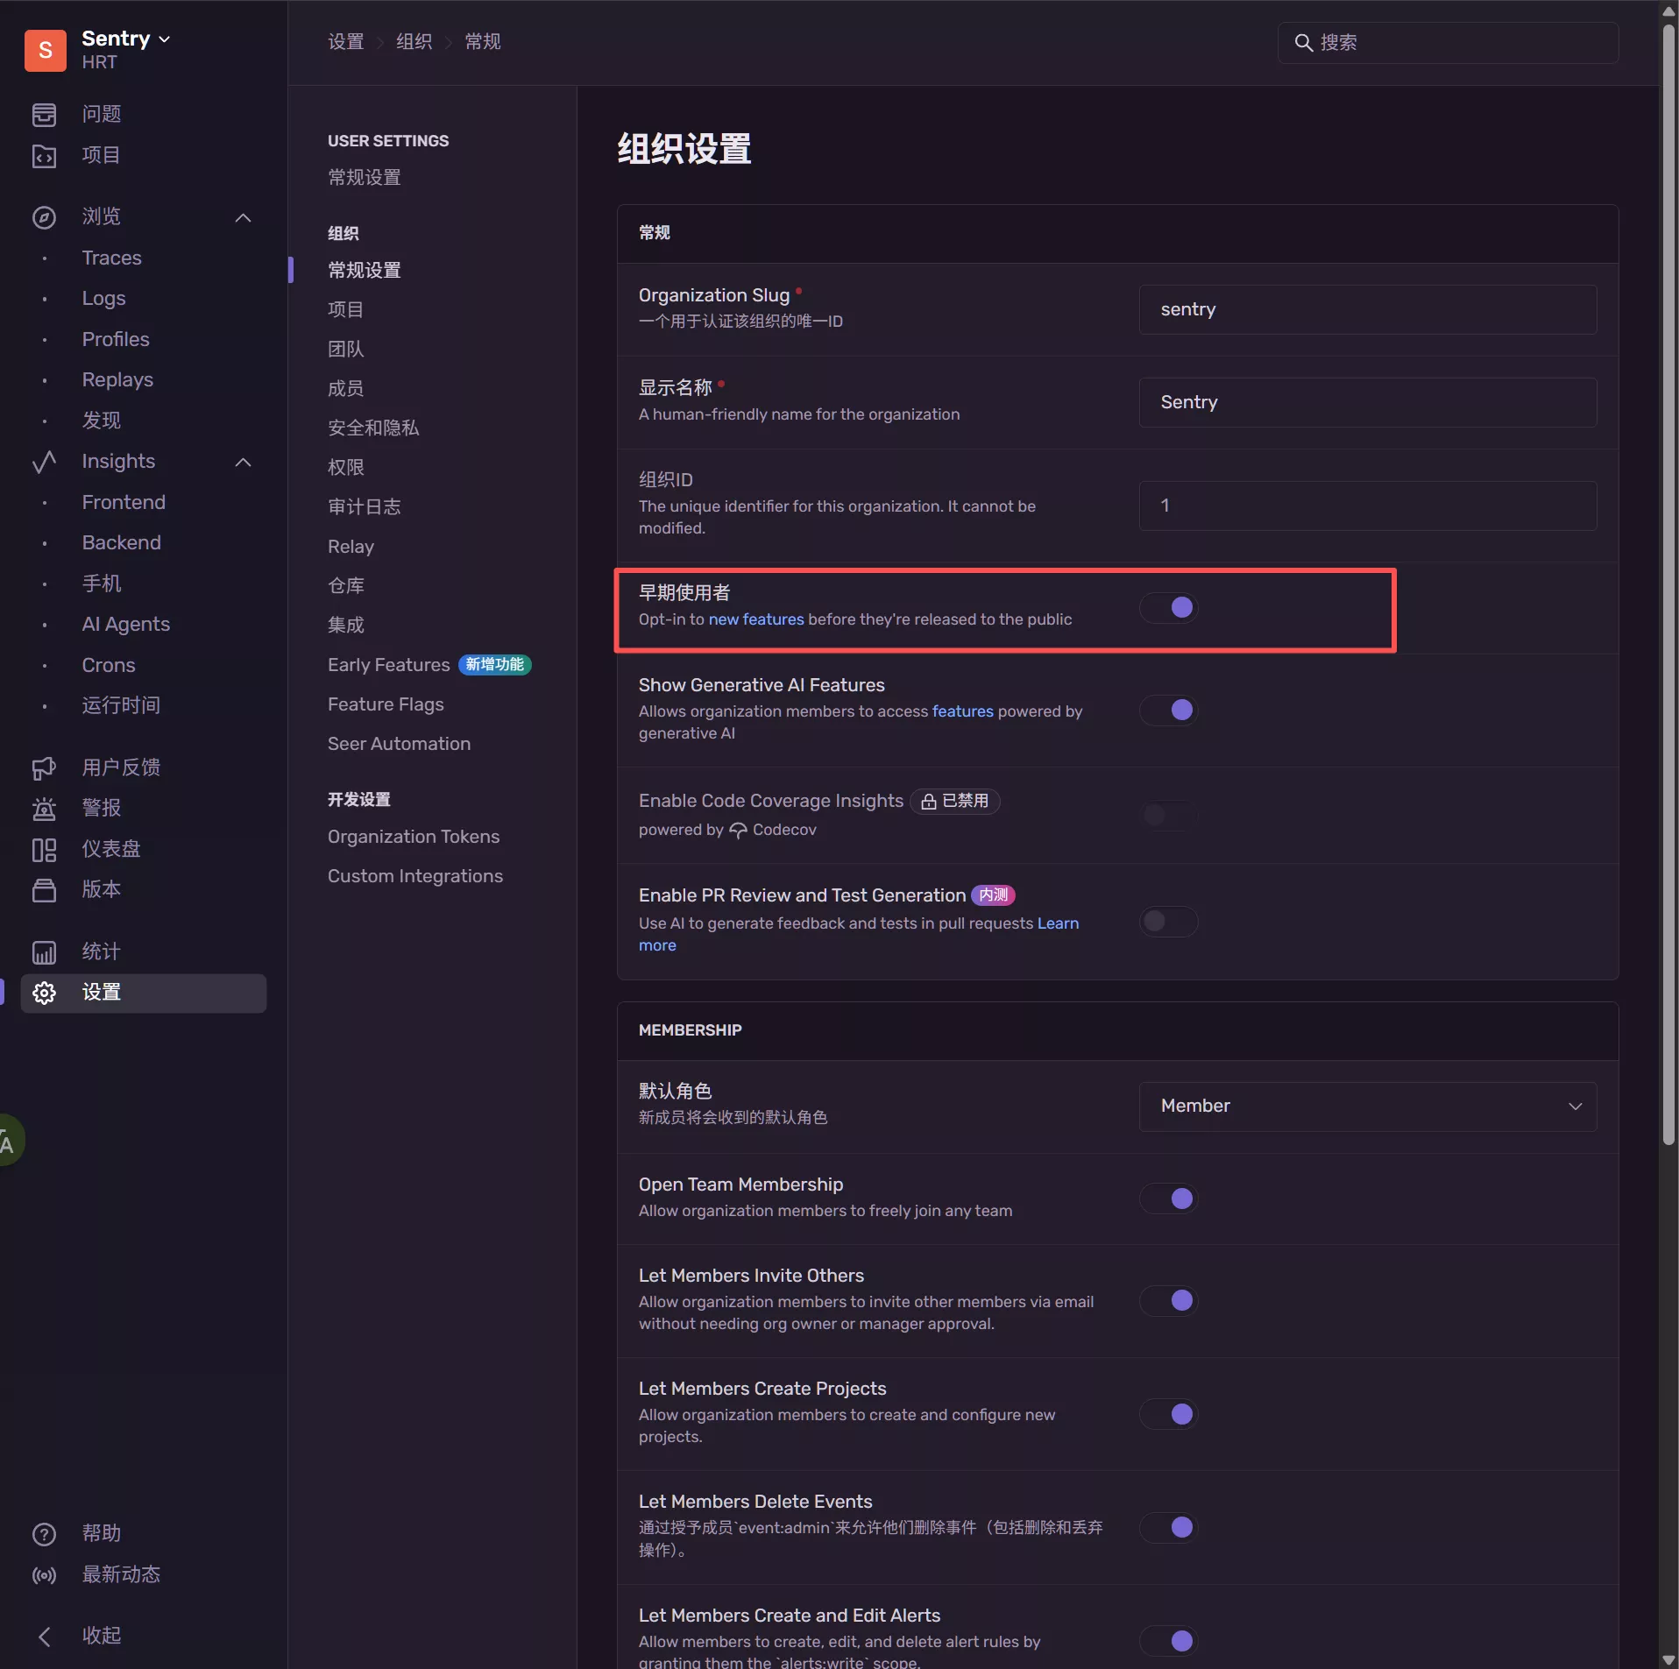Select 审计日志 in settings menu
This screenshot has width=1679, height=1669.
[364, 506]
